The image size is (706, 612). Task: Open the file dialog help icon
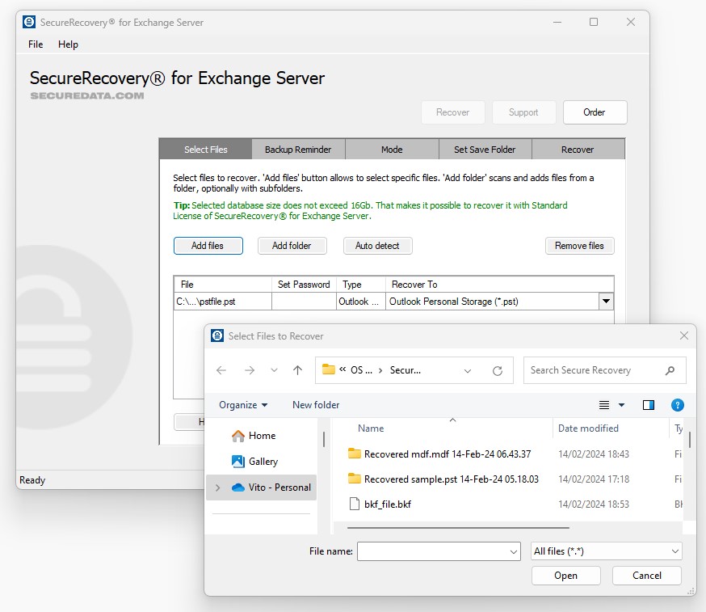click(x=678, y=405)
